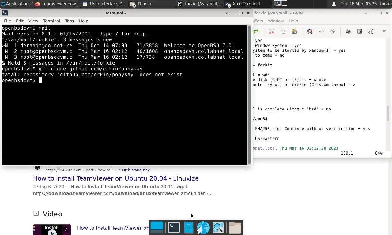The height and width of the screenshot is (235, 392).
Task: Click the Terminal window vertical scrollbar
Action: tap(249, 95)
